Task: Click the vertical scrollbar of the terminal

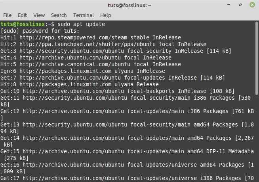Action: (257, 59)
